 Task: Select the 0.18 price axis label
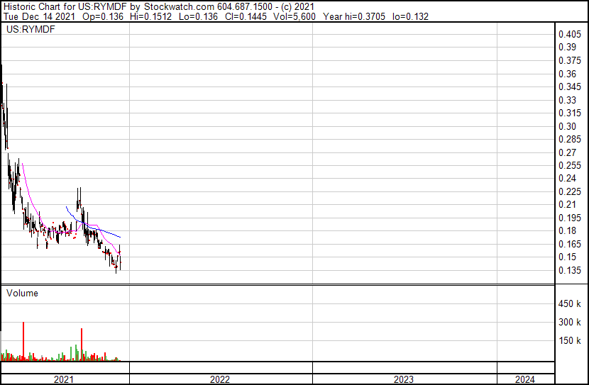(566, 231)
